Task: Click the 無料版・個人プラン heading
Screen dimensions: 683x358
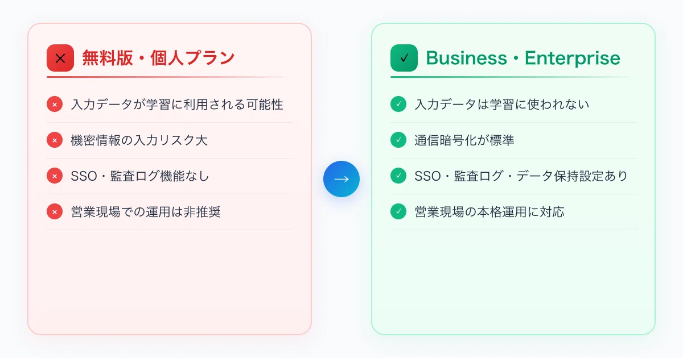Action: click(x=159, y=58)
